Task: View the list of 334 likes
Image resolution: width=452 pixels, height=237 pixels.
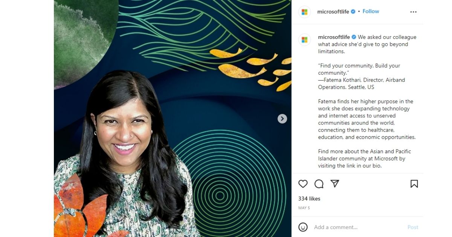Action: (x=309, y=199)
